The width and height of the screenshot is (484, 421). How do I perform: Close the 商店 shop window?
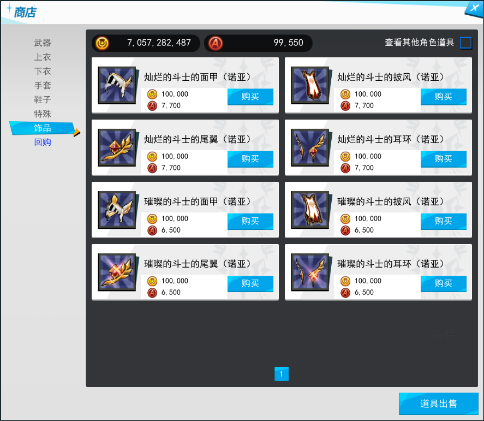(473, 9)
